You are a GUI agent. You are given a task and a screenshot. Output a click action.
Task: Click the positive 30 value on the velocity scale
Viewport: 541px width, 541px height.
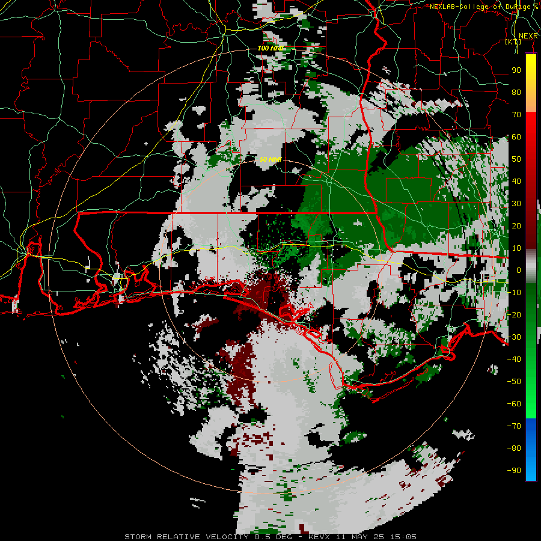point(516,204)
